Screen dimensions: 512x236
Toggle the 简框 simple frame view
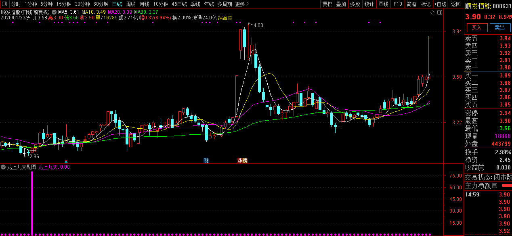point(412,4)
